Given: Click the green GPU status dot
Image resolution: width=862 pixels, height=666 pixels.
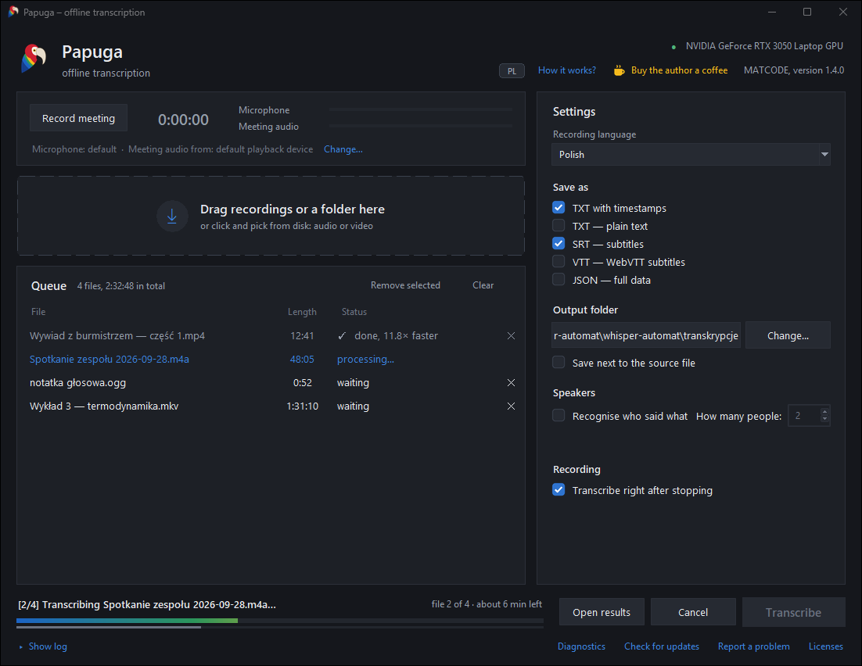Looking at the screenshot, I should [674, 47].
